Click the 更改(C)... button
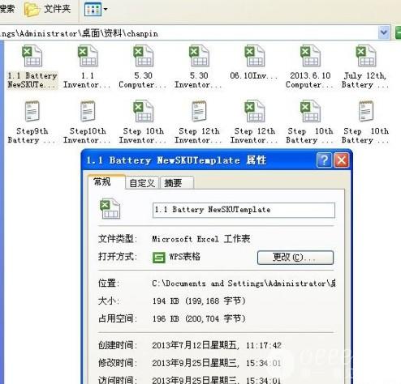The image size is (401, 384). [x=295, y=258]
